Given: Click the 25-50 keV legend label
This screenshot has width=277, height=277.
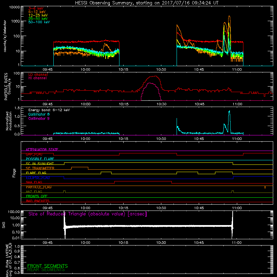Looking at the screenshot, I should [x=38, y=19].
